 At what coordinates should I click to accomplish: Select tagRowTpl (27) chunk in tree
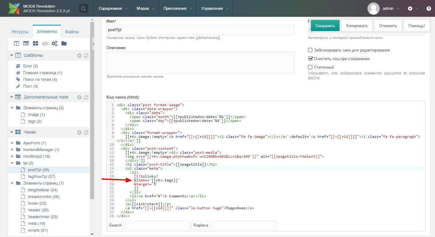(x=41, y=177)
